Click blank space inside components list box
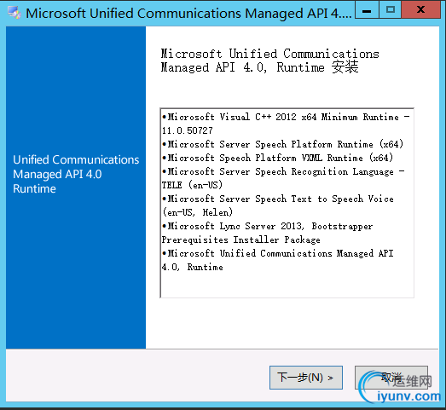Image resolution: width=446 pixels, height=410 pixels. coord(287,285)
